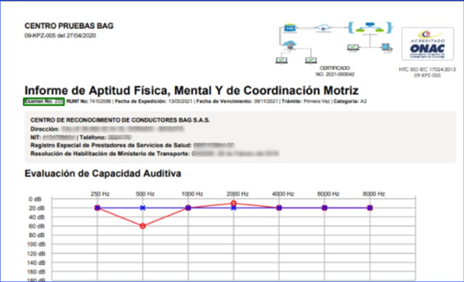
Task: Click the blue X marker at 500 Hz
Action: click(143, 208)
